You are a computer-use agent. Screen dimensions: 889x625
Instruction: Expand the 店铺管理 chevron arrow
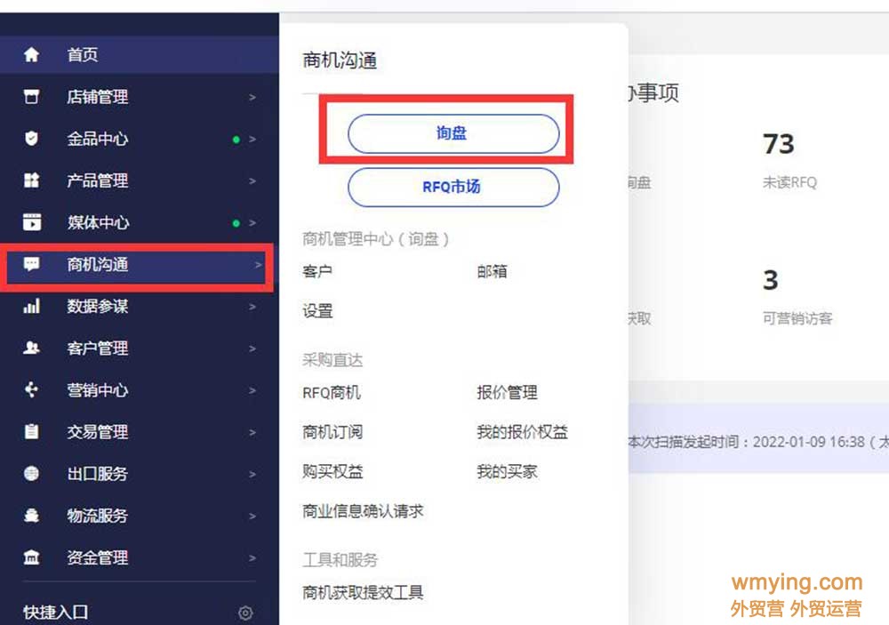252,98
